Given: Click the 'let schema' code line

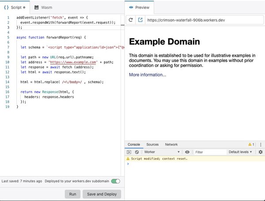Looking at the screenshot, I should point(72,47).
